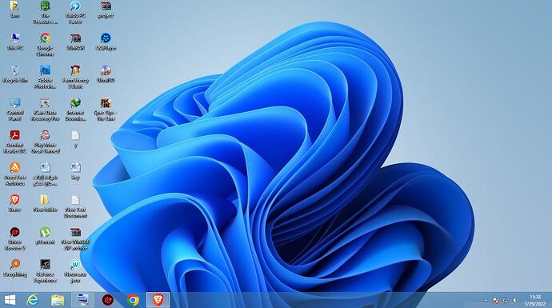Click the volume speaker tray icon

coord(515,301)
